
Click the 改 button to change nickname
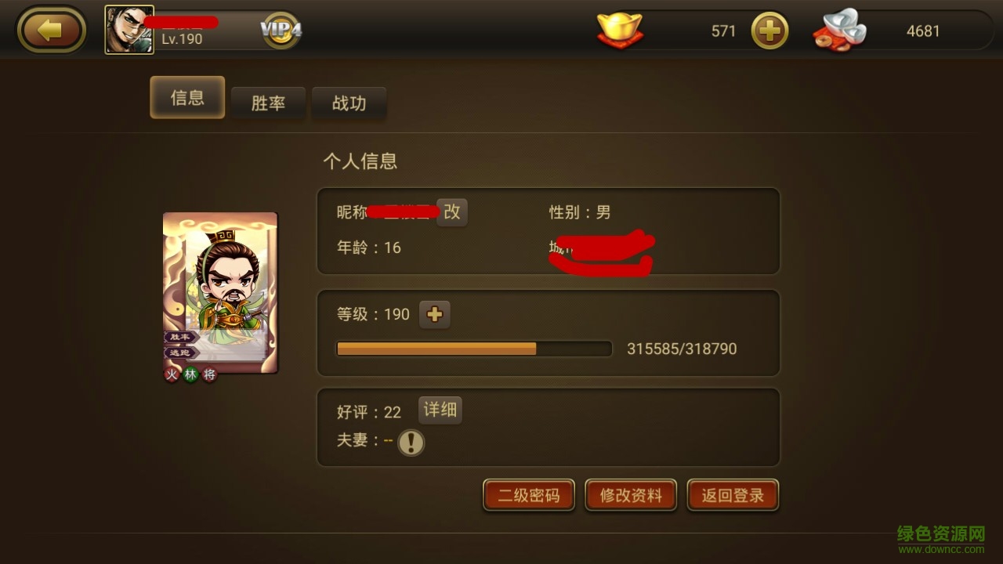coord(452,211)
